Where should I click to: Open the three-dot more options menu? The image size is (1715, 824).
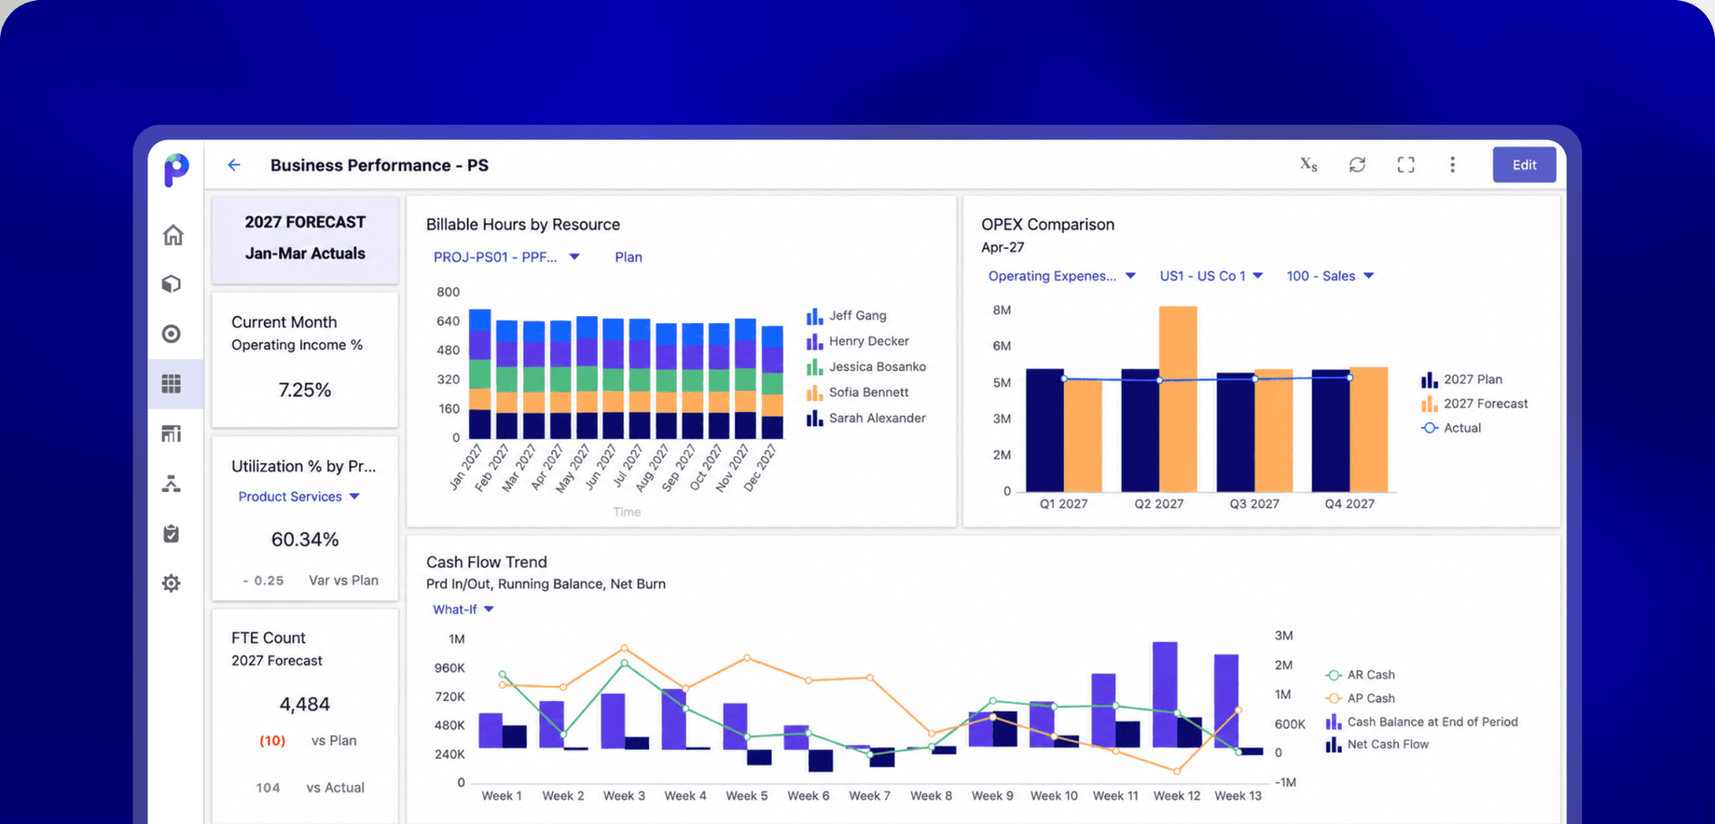pos(1452,165)
